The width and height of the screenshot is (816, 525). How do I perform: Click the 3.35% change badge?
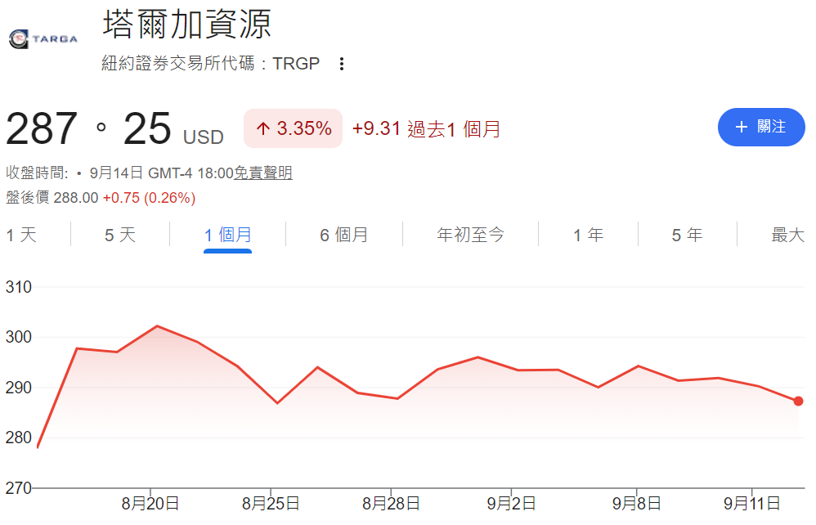pos(293,128)
